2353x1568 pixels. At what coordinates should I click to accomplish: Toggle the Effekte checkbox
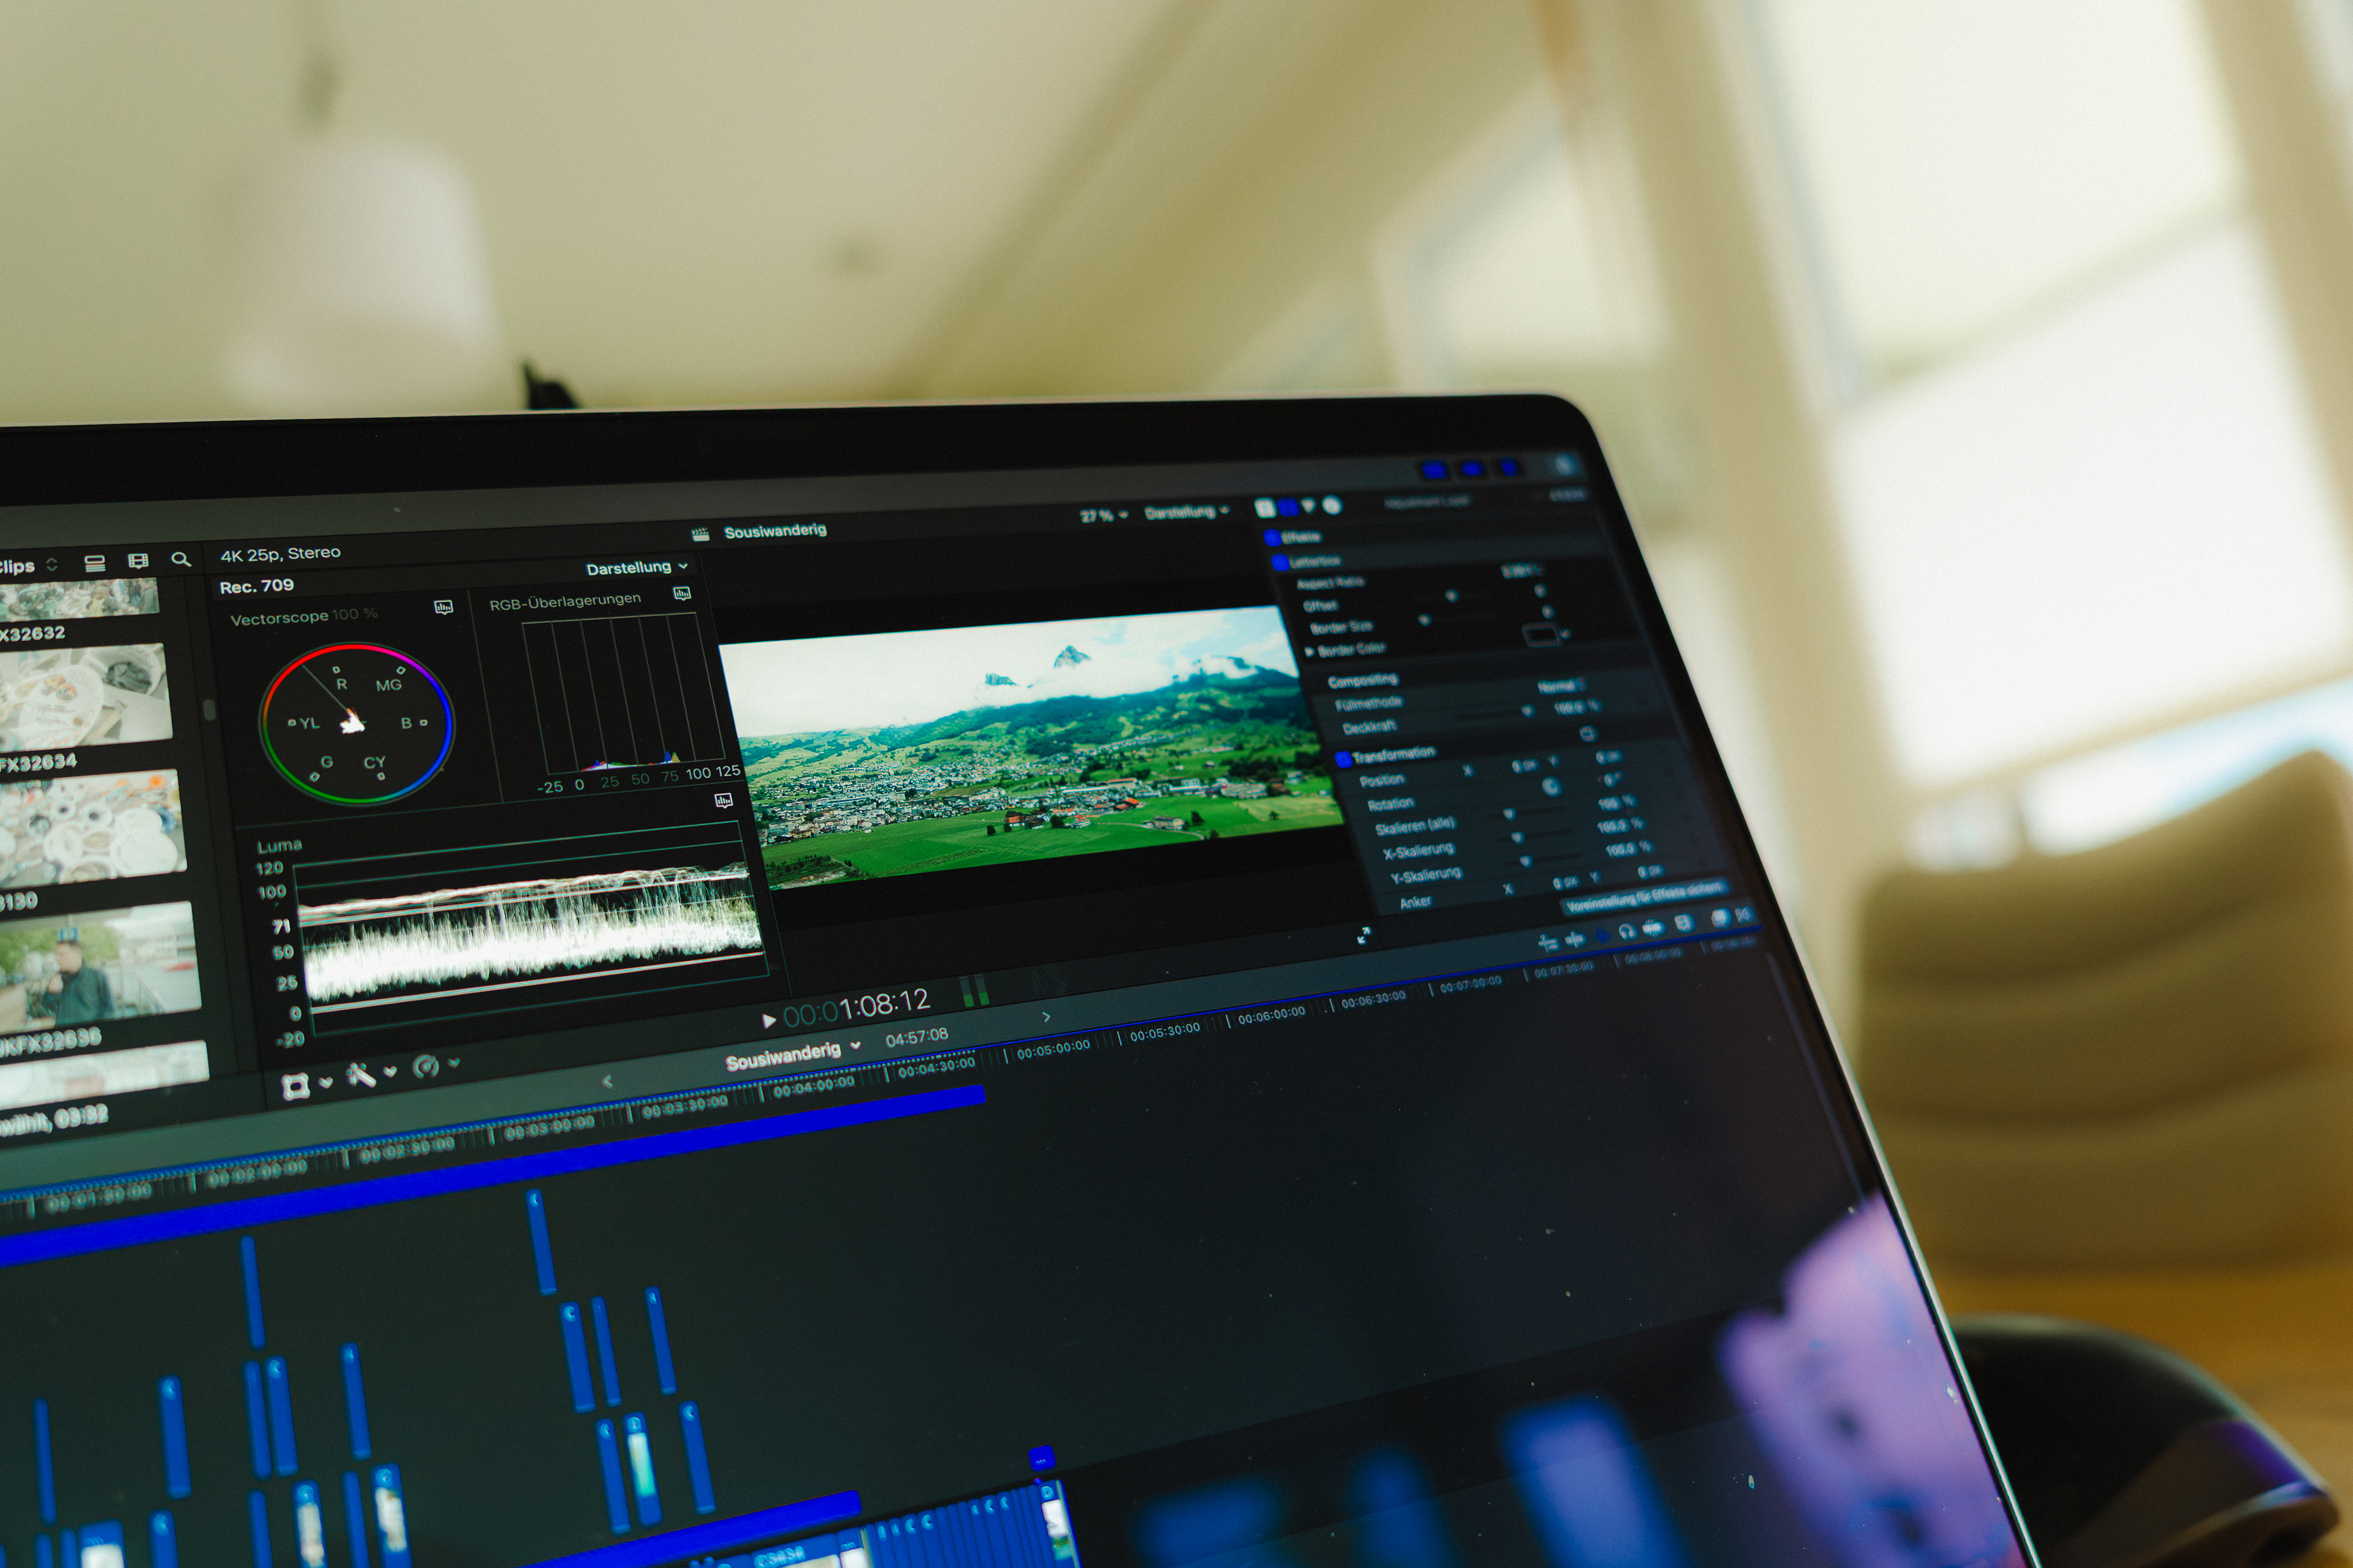click(1271, 537)
